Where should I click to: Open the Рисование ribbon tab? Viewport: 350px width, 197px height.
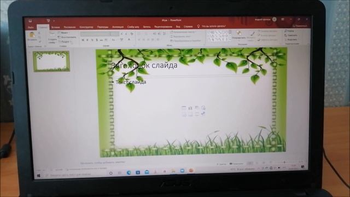69,27
